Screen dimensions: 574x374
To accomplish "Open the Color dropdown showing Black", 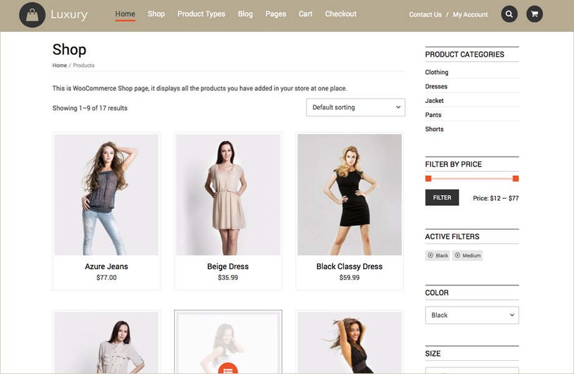I will [472, 315].
